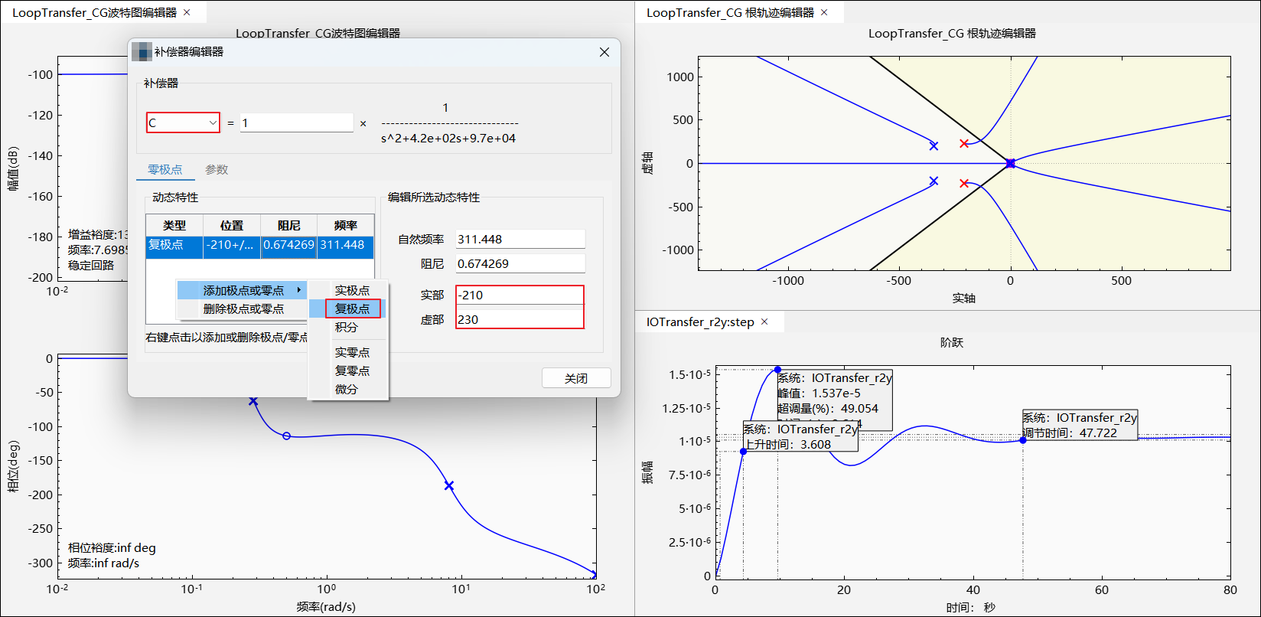Screen dimensions: 1261x617
Task: Add a 实零点 from the submenu
Action: [352, 353]
